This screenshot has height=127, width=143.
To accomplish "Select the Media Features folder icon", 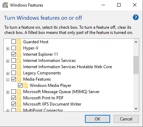I will pyautogui.click(x=19, y=79).
